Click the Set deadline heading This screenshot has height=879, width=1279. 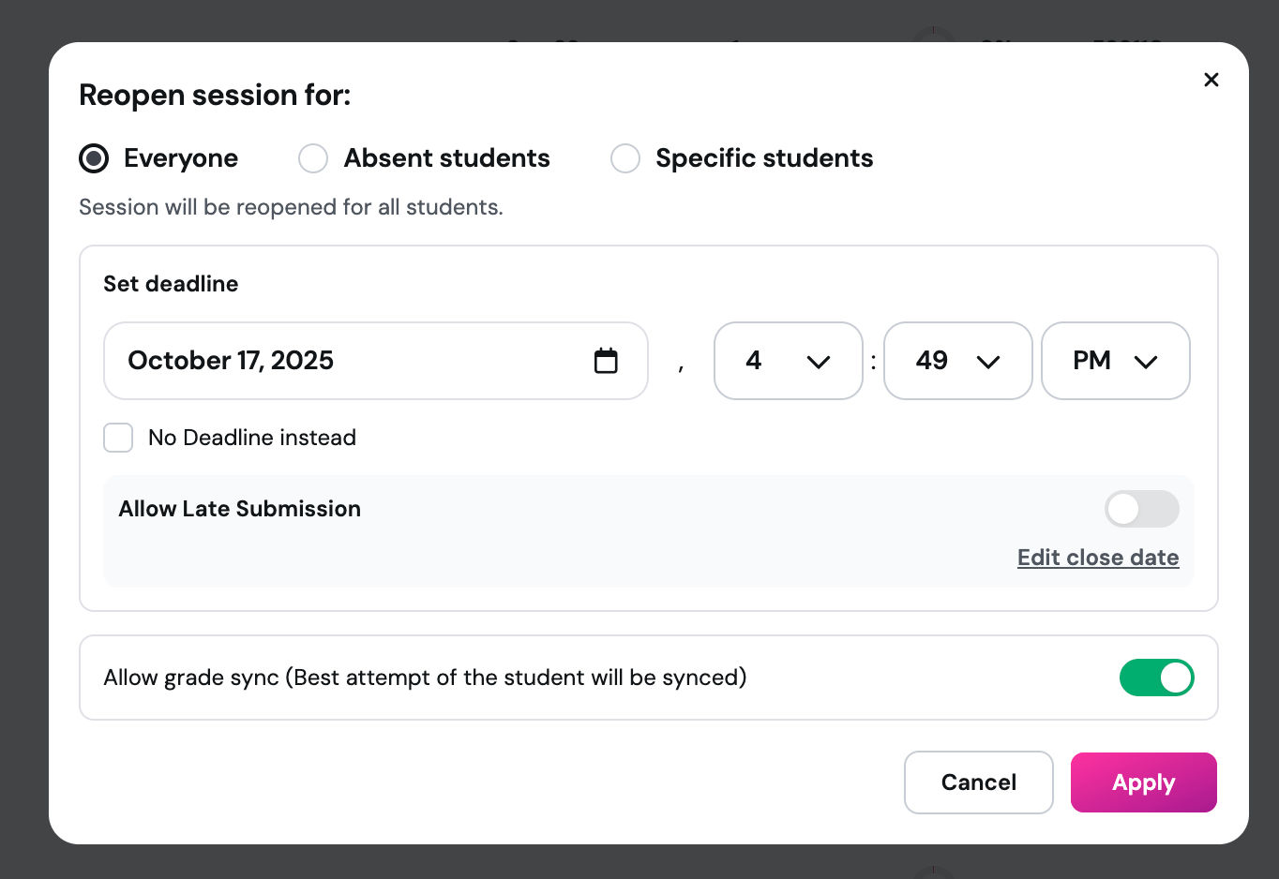click(x=171, y=284)
